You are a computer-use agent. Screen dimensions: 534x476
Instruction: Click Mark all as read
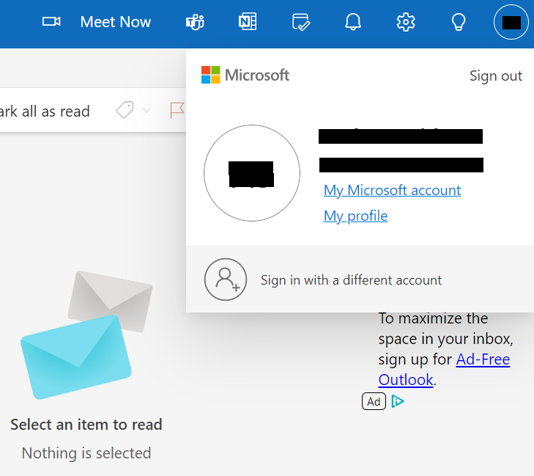pos(44,111)
